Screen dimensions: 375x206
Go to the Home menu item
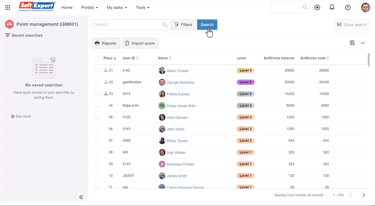pos(67,8)
